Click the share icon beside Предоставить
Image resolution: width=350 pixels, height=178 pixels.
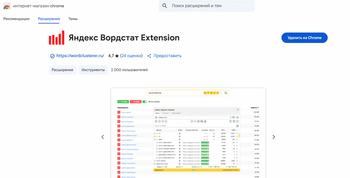click(x=149, y=56)
